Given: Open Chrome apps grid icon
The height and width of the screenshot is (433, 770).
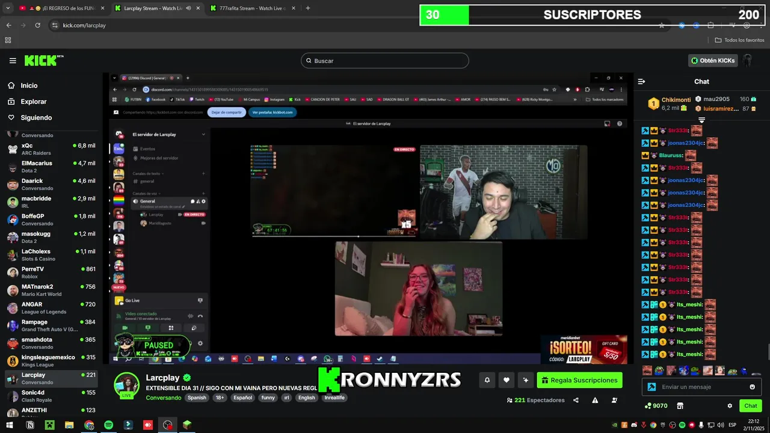Looking at the screenshot, I should (x=8, y=40).
